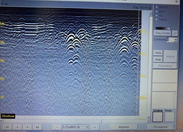Click the 50ns time scale label
Image resolution: width=183 pixels, height=132 pixels.
(142, 53)
